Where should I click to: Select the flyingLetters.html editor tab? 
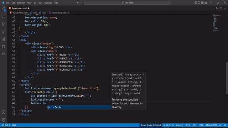pos(19,8)
